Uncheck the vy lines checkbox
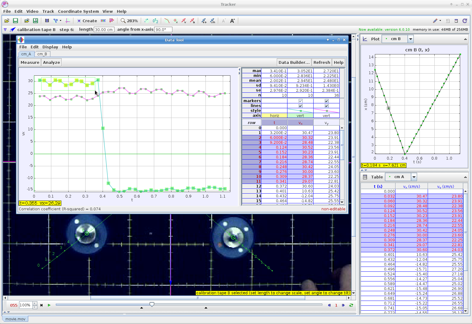 coord(327,106)
